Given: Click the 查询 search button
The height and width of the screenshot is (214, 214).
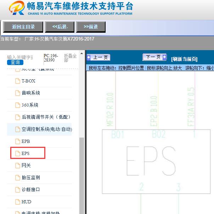Looking at the screenshot, I should [15, 62].
